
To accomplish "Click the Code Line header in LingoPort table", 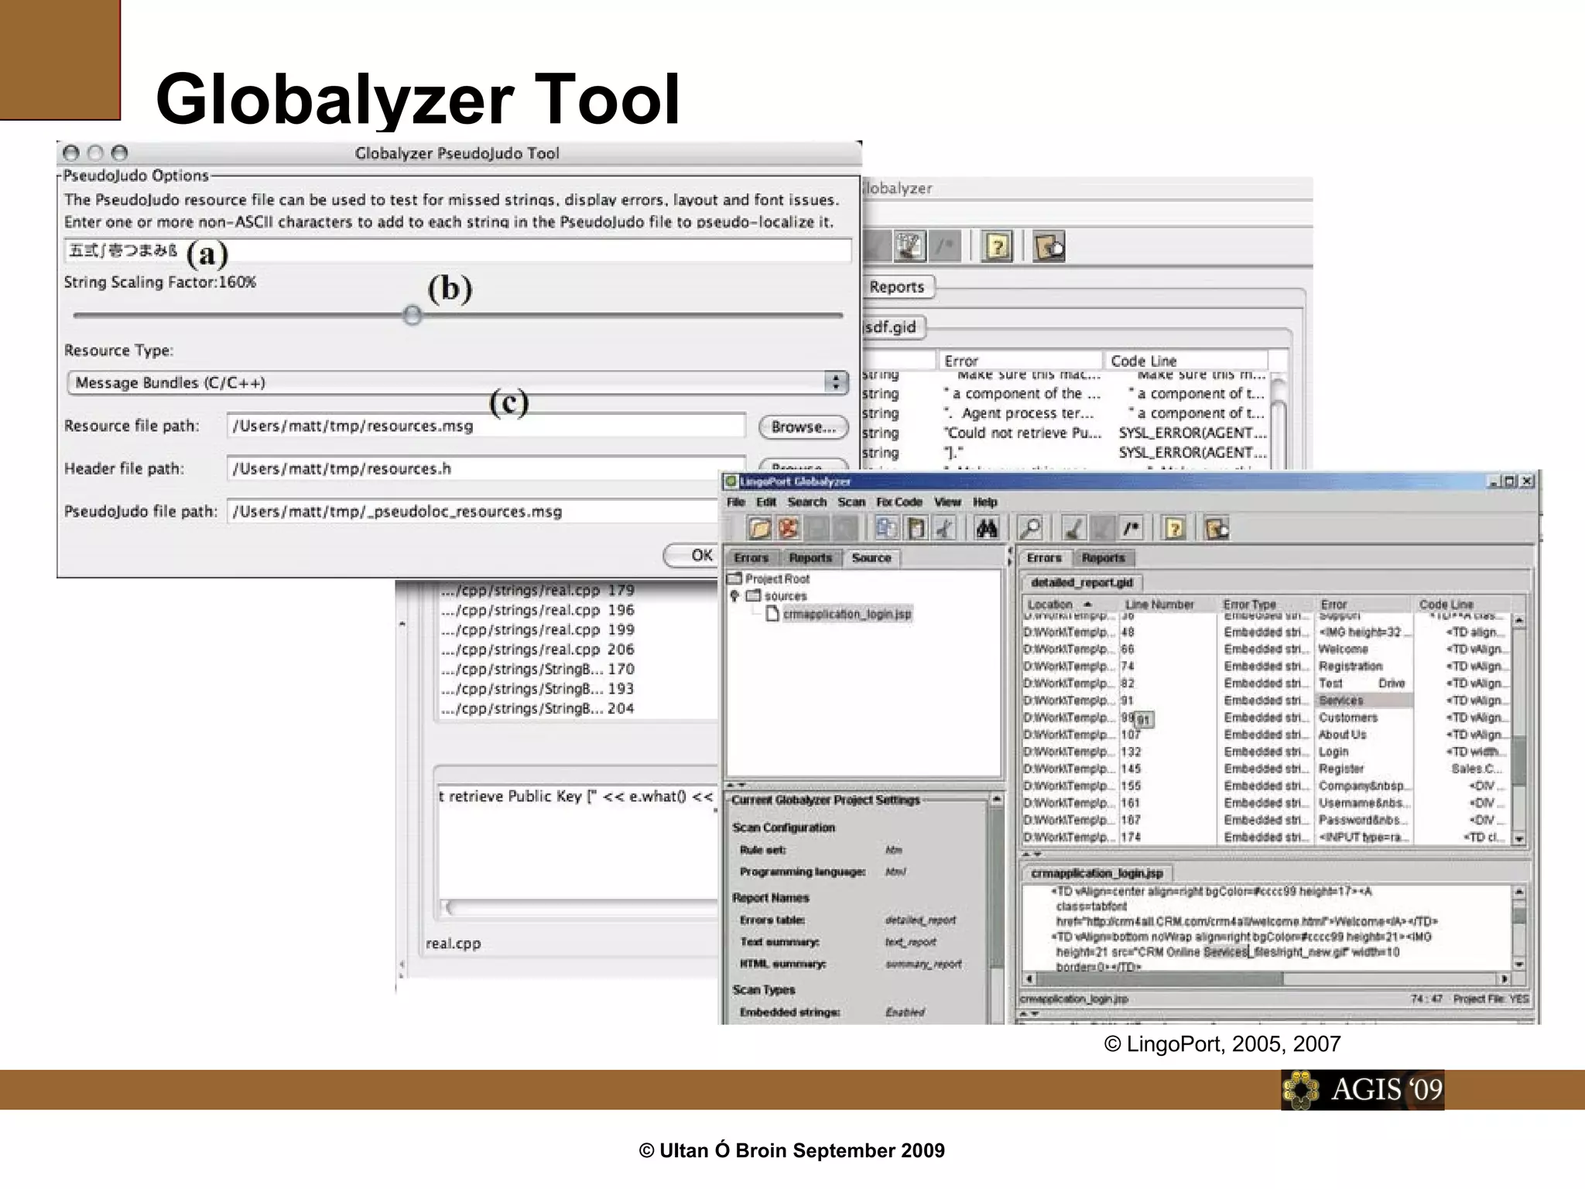I will (1461, 605).
